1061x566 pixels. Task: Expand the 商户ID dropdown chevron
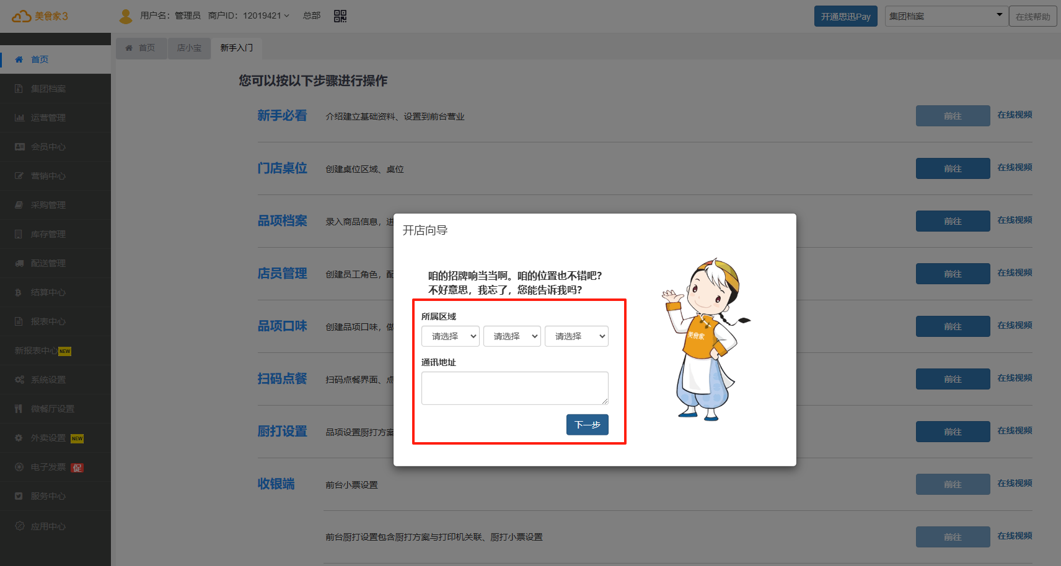(286, 16)
